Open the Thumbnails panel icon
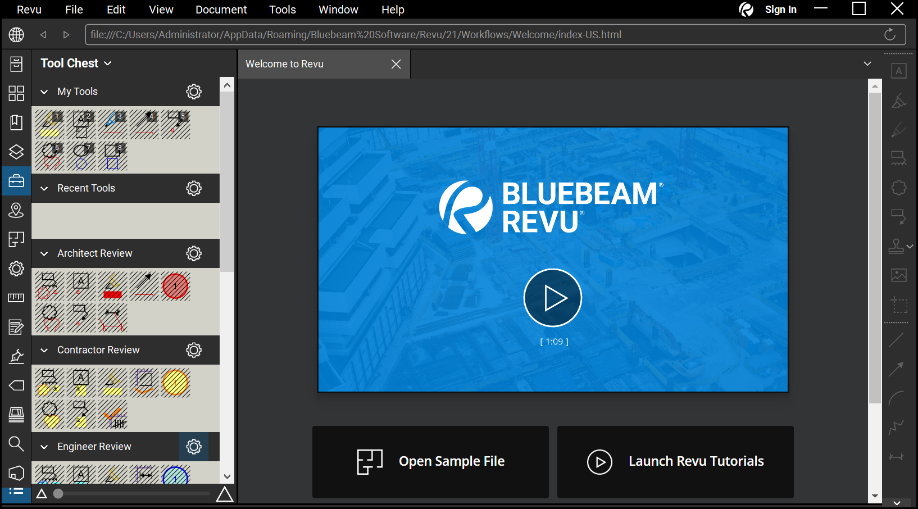Screen dimensions: 918x509 point(16,93)
